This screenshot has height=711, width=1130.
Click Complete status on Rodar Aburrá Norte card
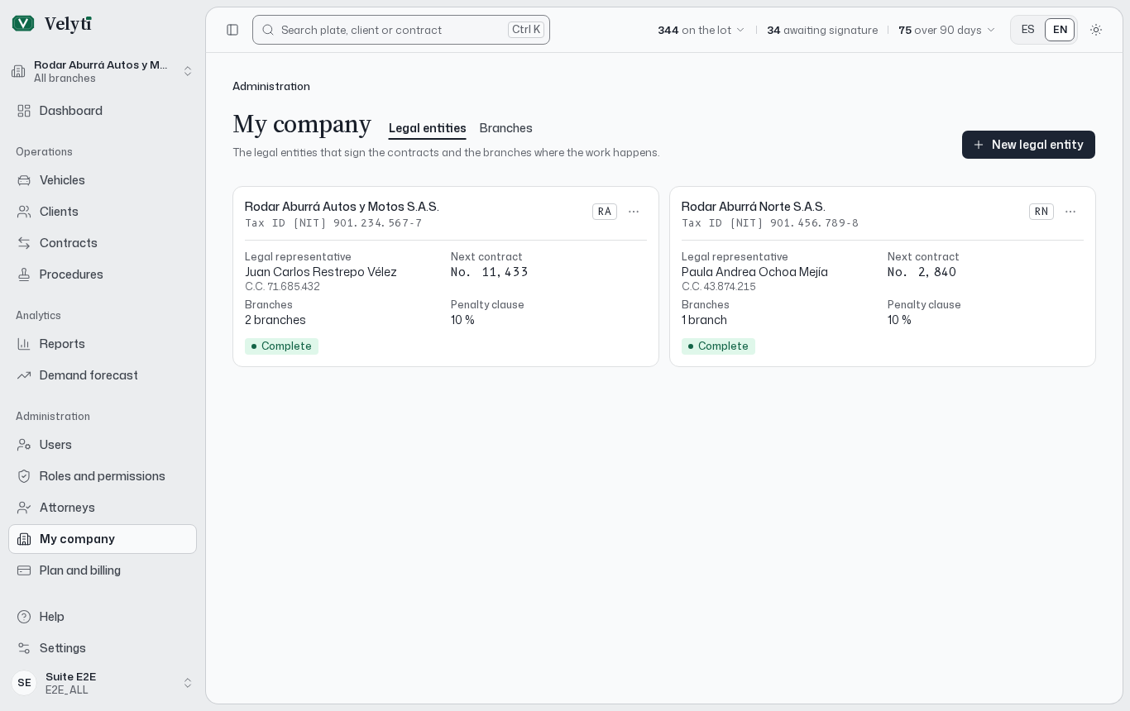coord(718,346)
